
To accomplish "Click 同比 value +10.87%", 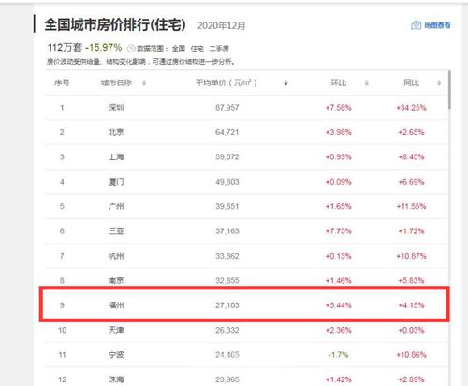I will (411, 256).
